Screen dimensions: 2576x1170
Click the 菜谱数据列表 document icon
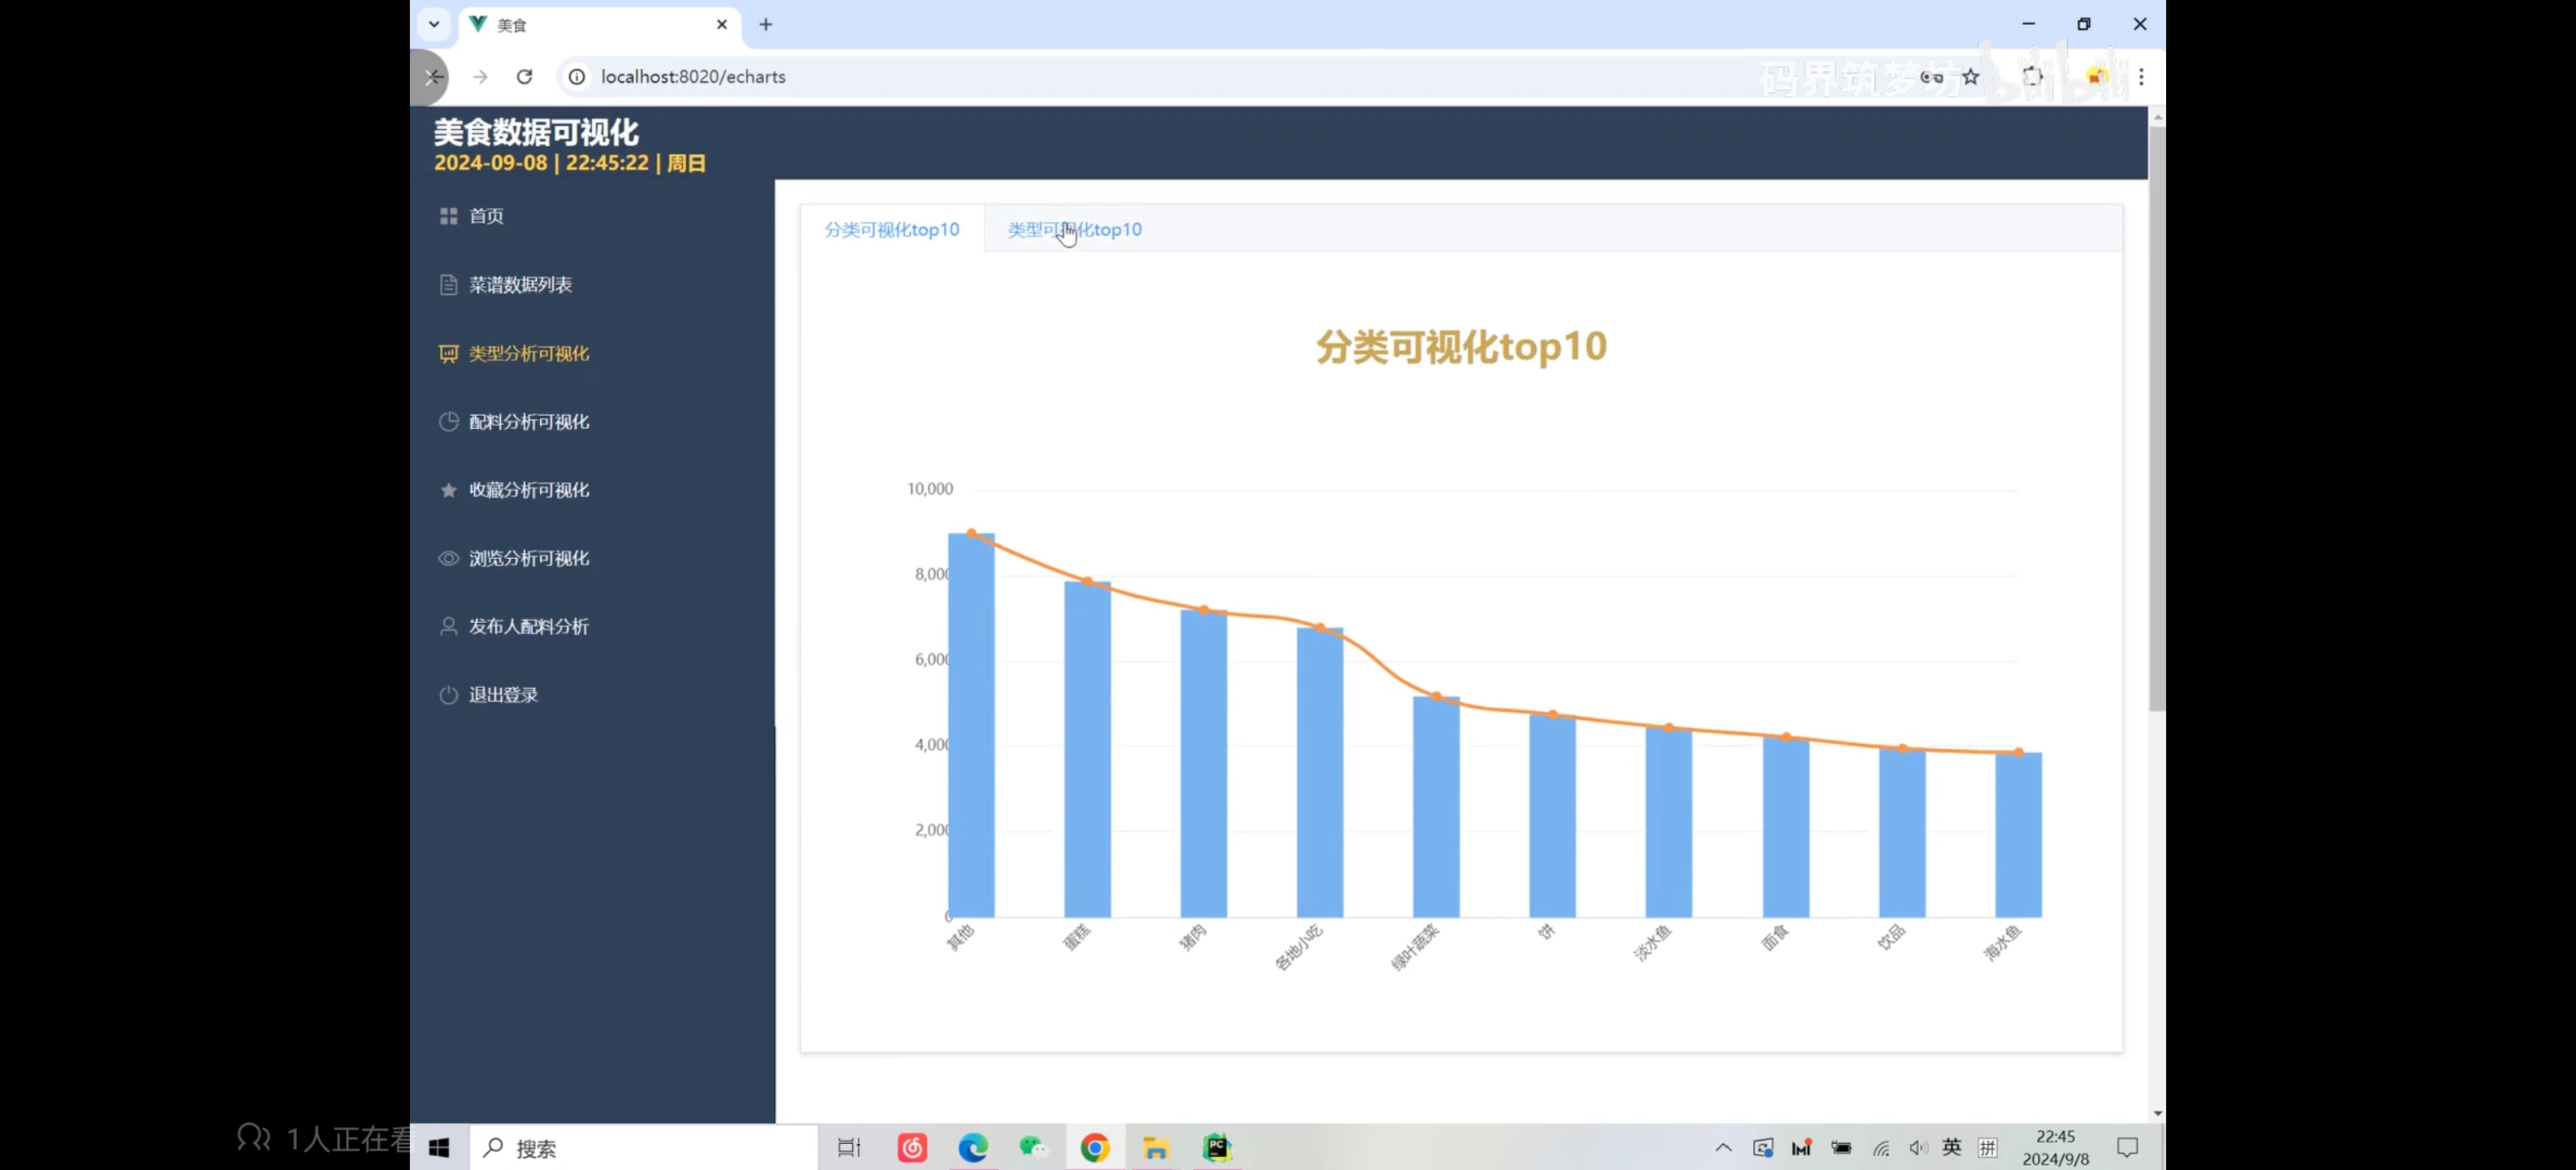point(448,284)
